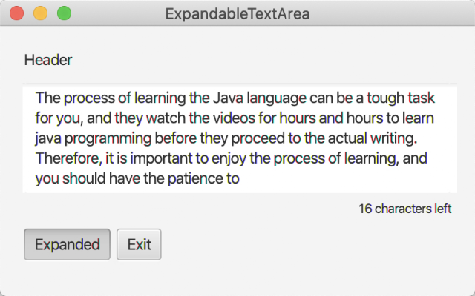Click the word 'language' in the first line

pyautogui.click(x=277, y=98)
